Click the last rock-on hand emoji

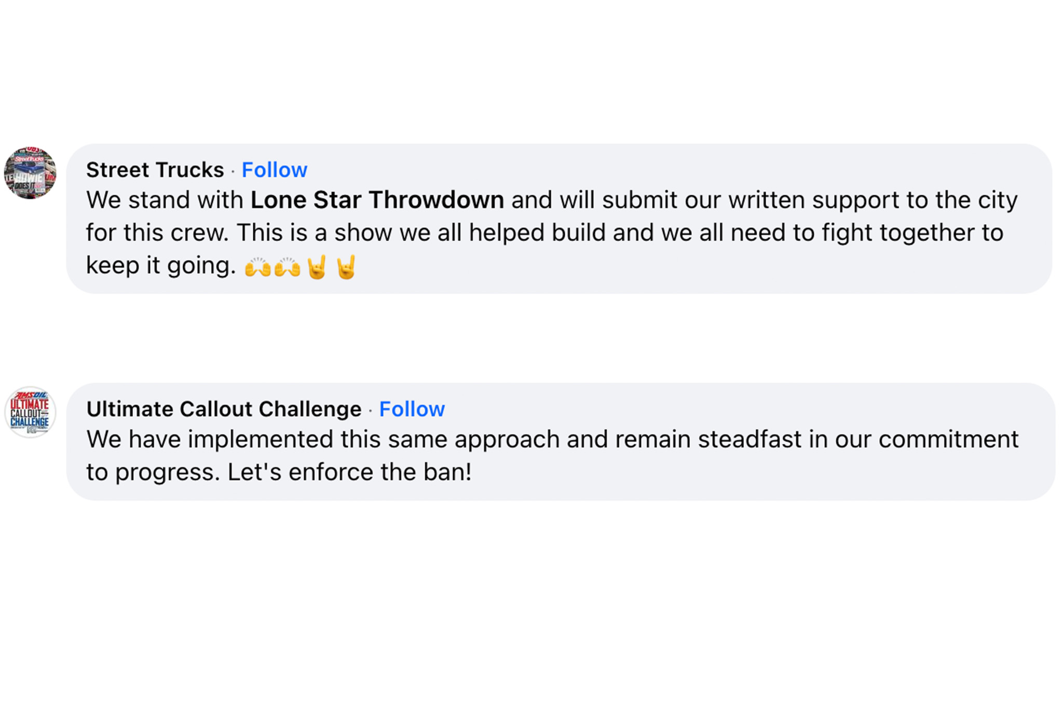[346, 268]
